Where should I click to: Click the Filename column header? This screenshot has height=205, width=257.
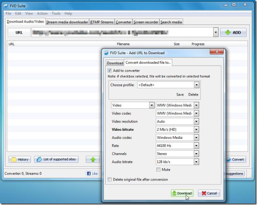click(x=123, y=44)
